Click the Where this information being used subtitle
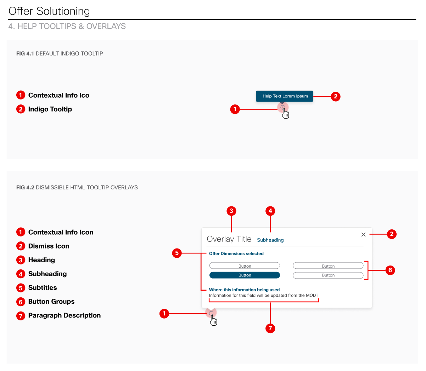Viewport: 426px width, 371px height. (244, 290)
